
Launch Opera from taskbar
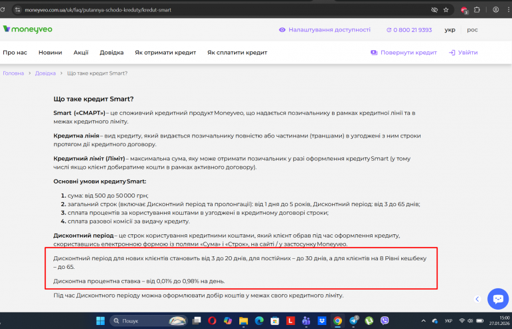point(212,321)
